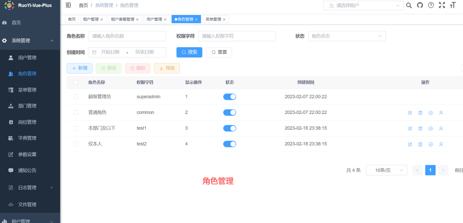Click the blue 搜索 search button
The image size is (463, 223).
tap(189, 52)
